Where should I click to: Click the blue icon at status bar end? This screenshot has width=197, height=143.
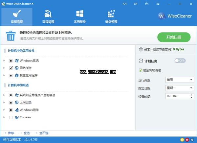click(192, 140)
